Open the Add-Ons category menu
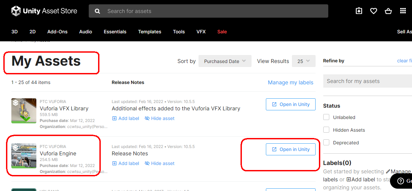 pyautogui.click(x=57, y=32)
